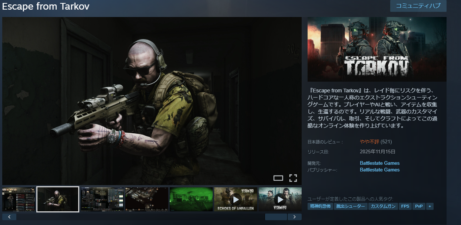The image size is (461, 225).
Task: Play the Echoes of Unfallen video thumbnail
Action: pos(235,200)
